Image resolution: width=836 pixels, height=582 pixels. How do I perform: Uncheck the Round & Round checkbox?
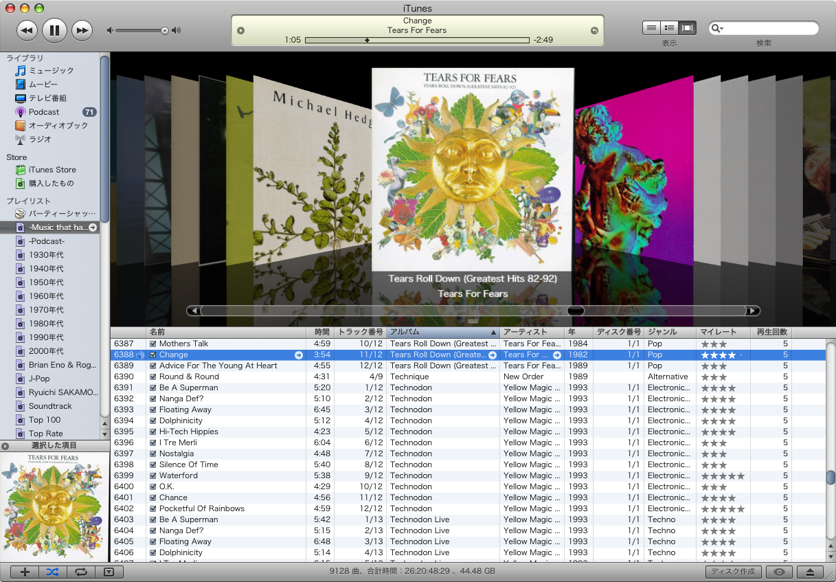click(153, 377)
